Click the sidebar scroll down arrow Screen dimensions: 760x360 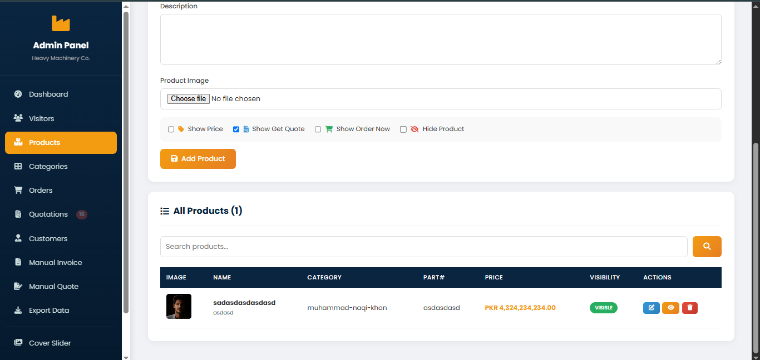(126, 357)
